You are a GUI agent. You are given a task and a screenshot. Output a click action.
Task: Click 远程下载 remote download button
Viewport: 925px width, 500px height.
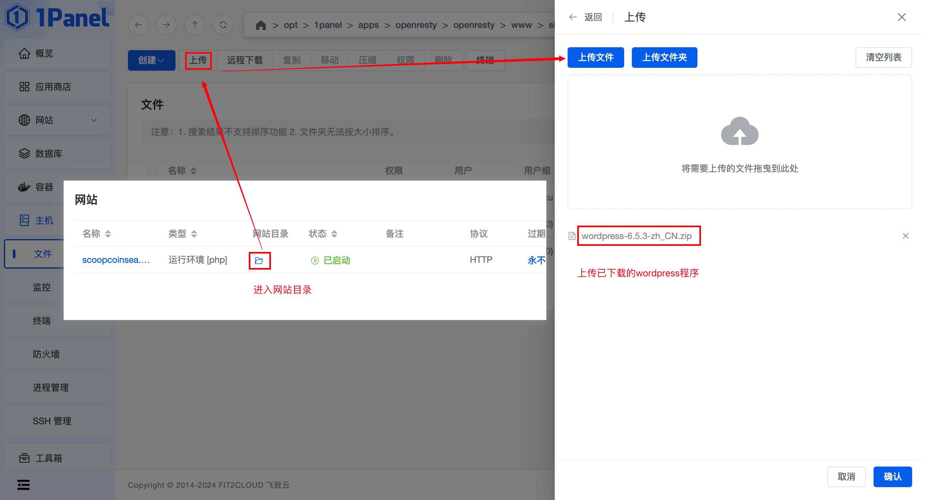[245, 60]
